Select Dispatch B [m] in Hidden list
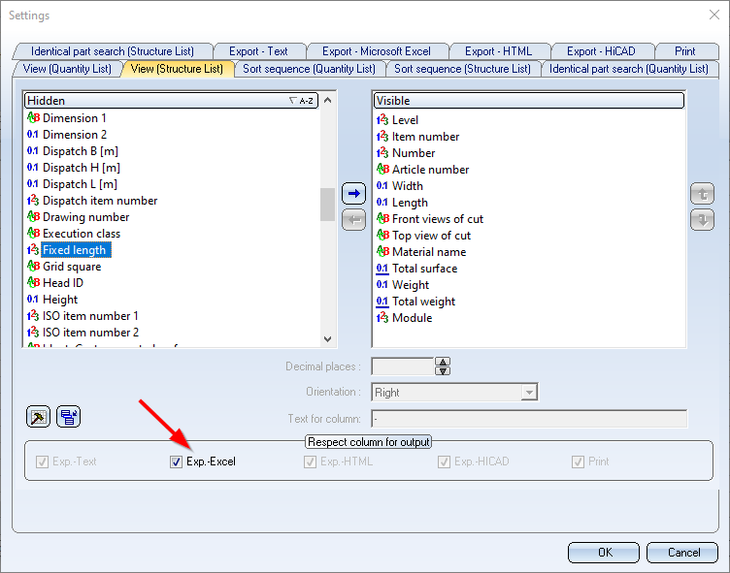Viewport: 730px width, 573px height. click(81, 151)
